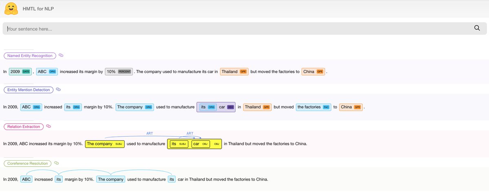Select the Entity Mention Detection label
Screen dimensions: 489x192
tap(29, 90)
